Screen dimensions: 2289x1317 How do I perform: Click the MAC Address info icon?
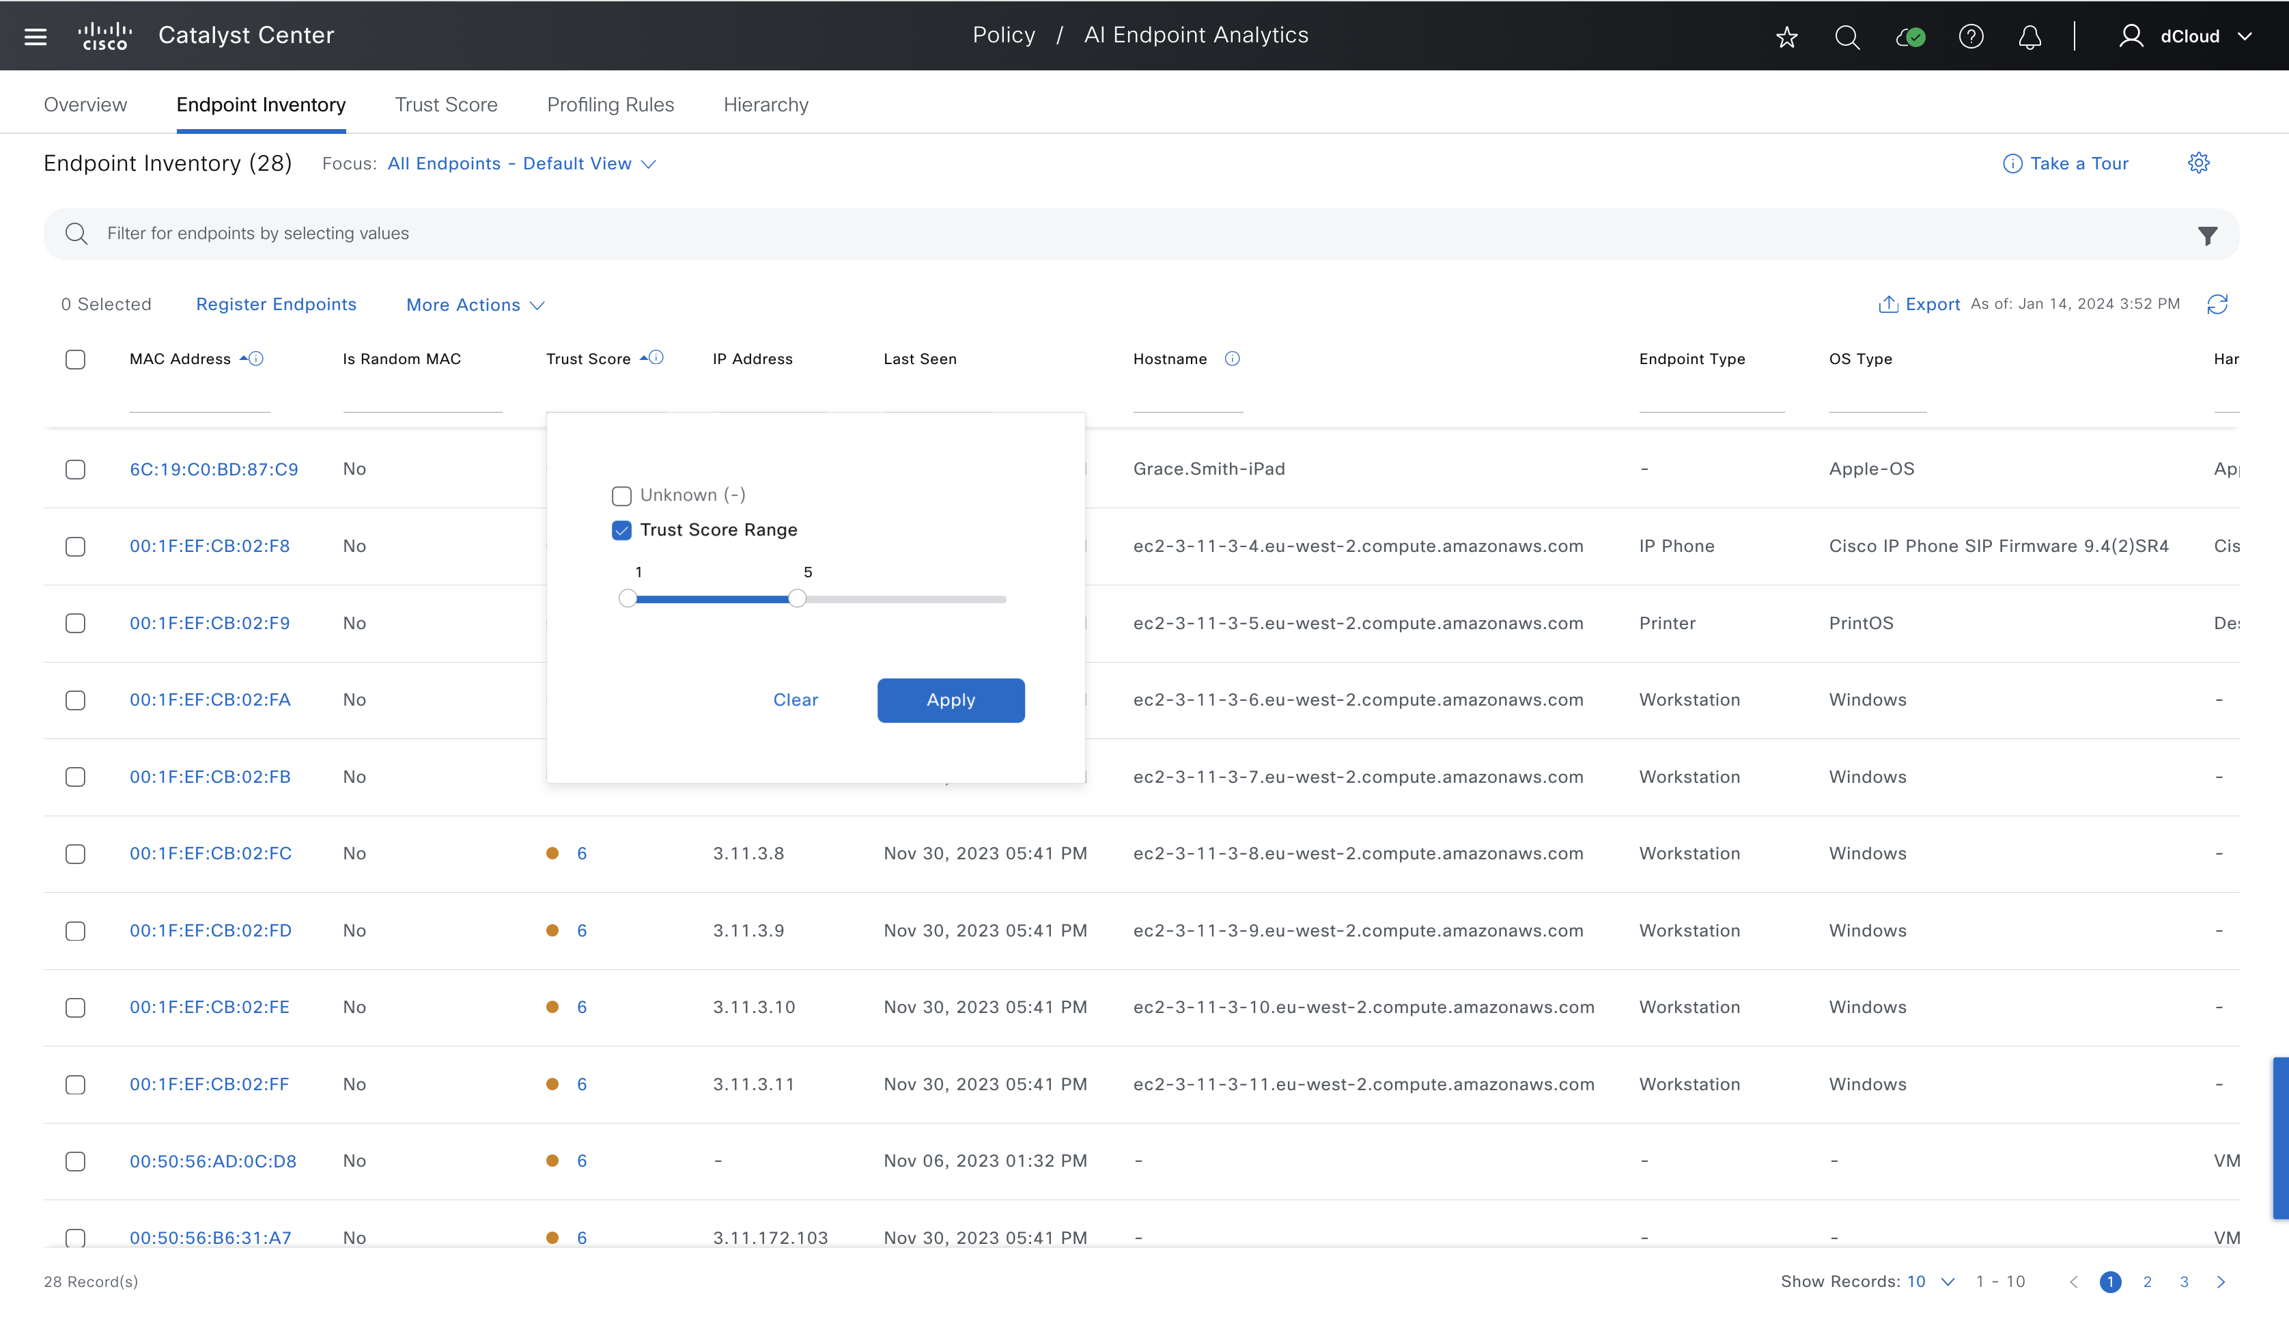[x=257, y=358]
